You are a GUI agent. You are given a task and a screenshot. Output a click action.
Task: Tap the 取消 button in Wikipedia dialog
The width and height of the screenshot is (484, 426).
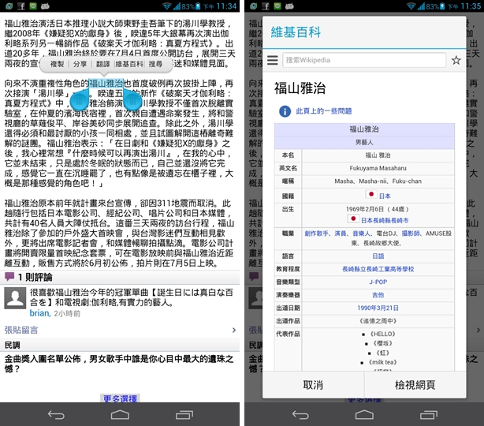[x=313, y=385]
